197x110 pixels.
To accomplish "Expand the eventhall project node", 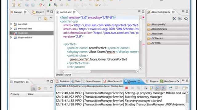I will coord(11,24).
